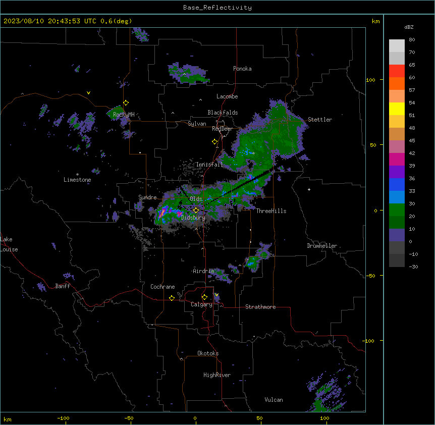Click the Stettler city label
435x425 pixels.
[320, 120]
